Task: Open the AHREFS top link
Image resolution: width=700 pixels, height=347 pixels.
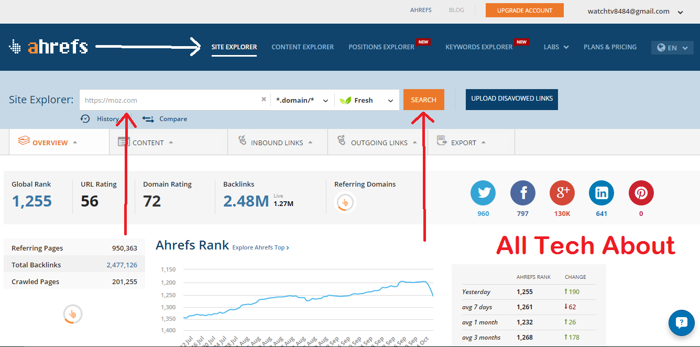Action: [x=421, y=10]
